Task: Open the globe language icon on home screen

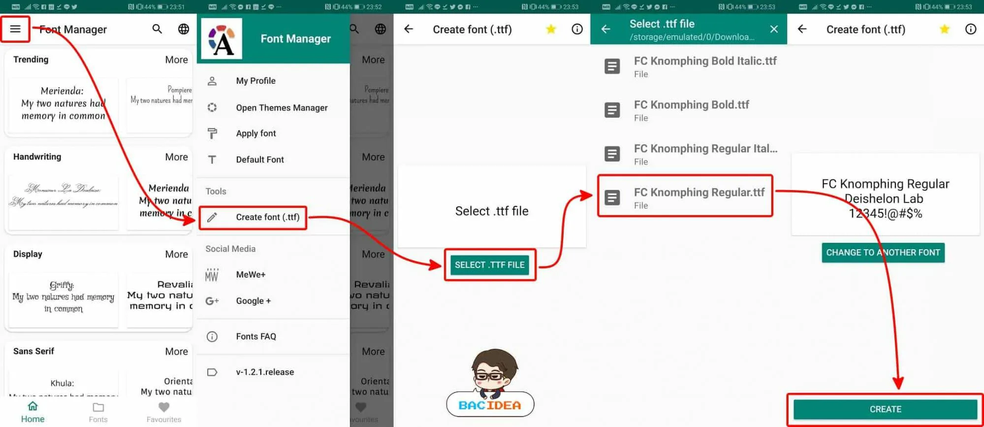Action: pyautogui.click(x=184, y=29)
